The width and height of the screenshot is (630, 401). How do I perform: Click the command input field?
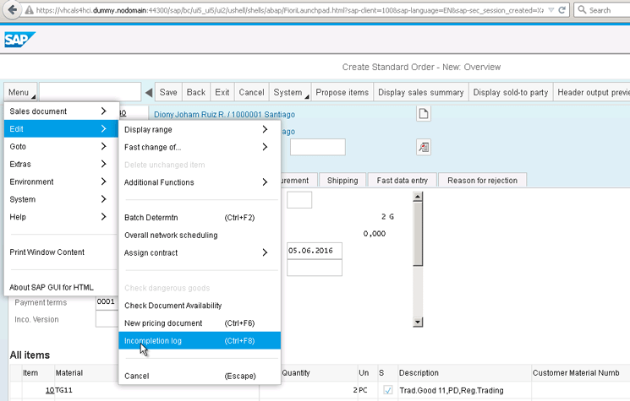click(x=90, y=92)
